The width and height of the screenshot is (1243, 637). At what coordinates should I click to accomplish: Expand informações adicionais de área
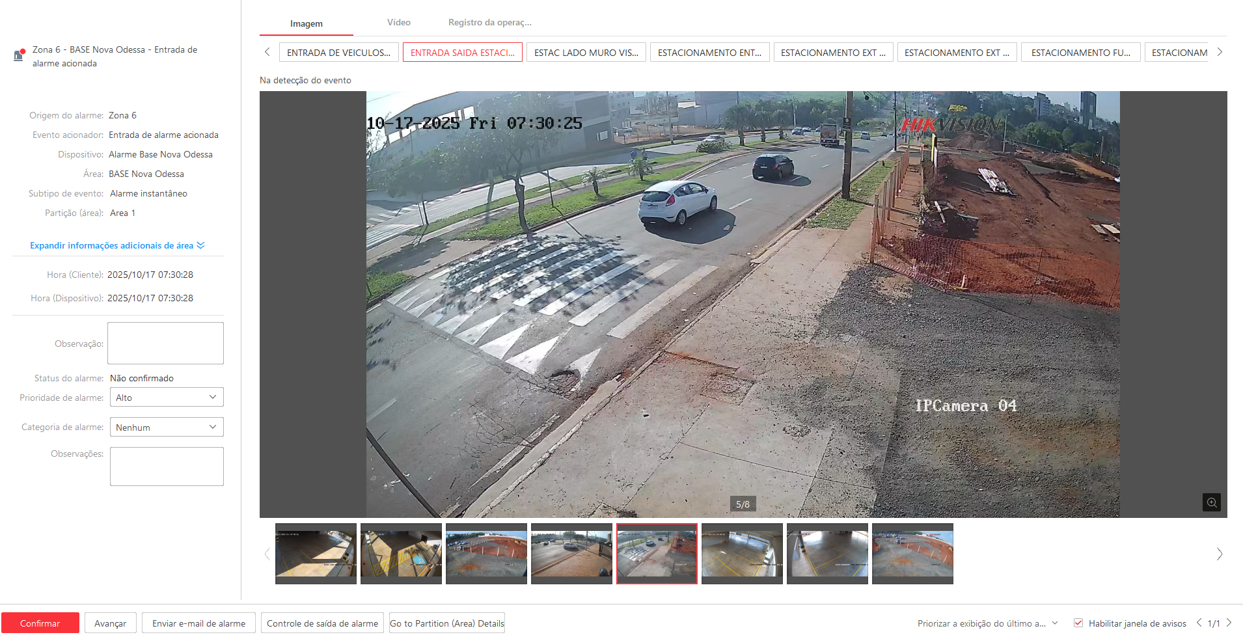tap(117, 245)
